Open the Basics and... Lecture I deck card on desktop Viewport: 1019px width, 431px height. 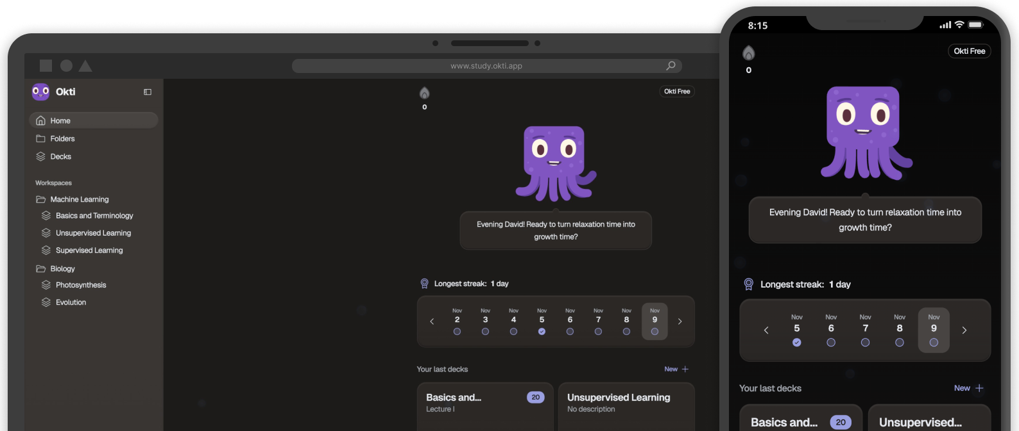(x=485, y=407)
